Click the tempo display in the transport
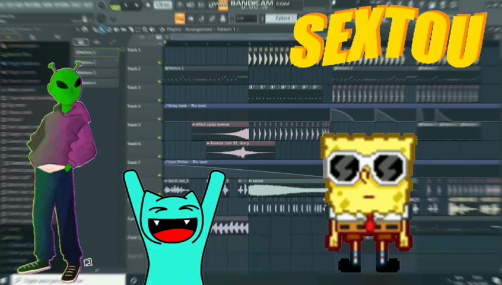 [161, 5]
